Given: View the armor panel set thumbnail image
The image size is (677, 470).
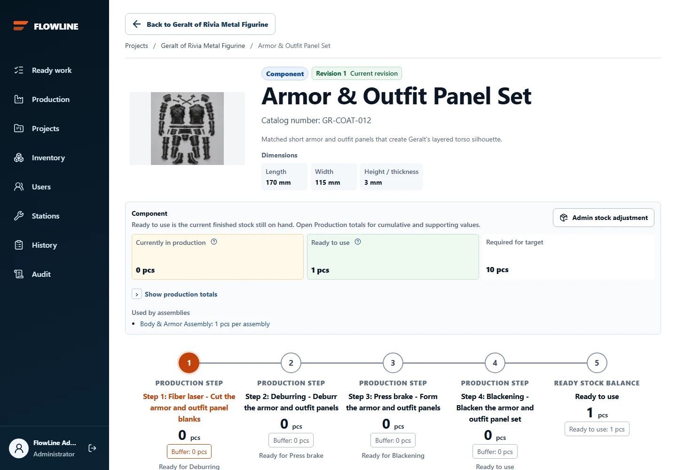Looking at the screenshot, I should [x=187, y=128].
